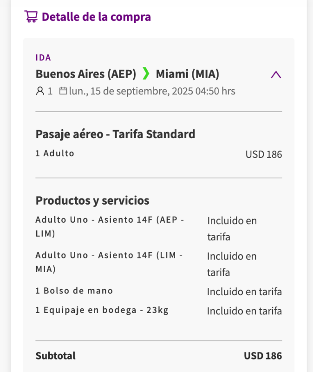Select the Buenos Aires (AEP) origin text
313x372 pixels.
[x=86, y=74]
